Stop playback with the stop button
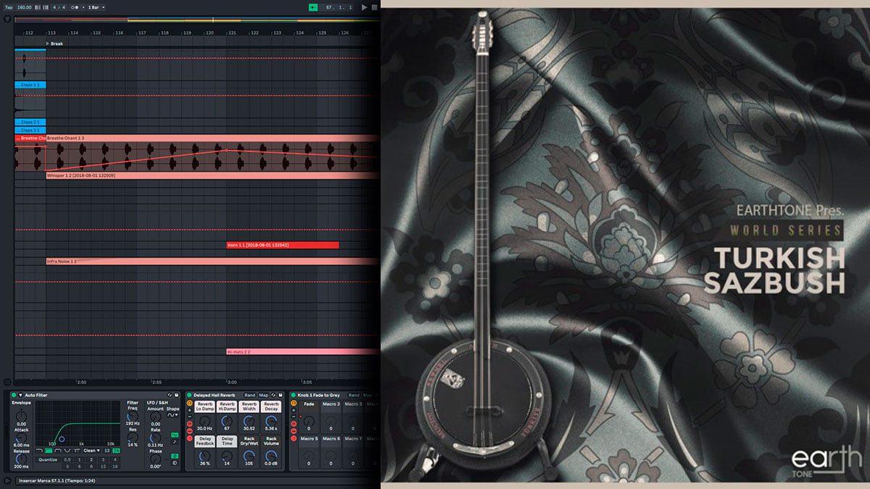This screenshot has height=489, width=870. point(376,7)
